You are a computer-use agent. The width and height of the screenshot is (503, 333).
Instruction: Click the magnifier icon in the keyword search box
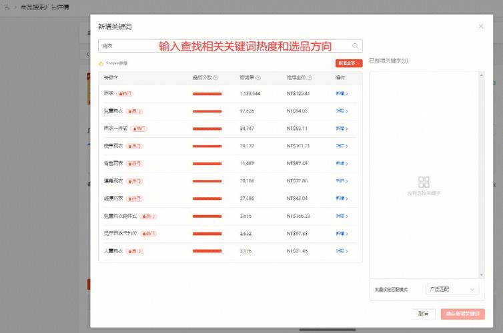pos(355,46)
